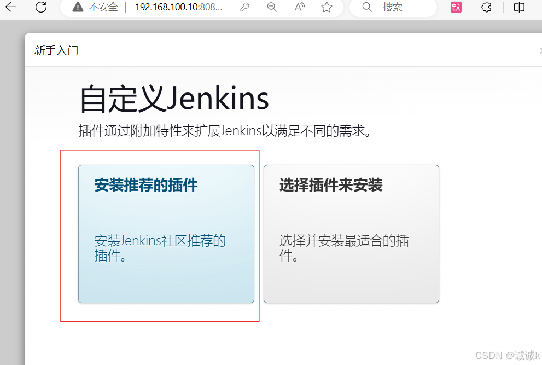Click the search magnifier icon

(x=367, y=7)
